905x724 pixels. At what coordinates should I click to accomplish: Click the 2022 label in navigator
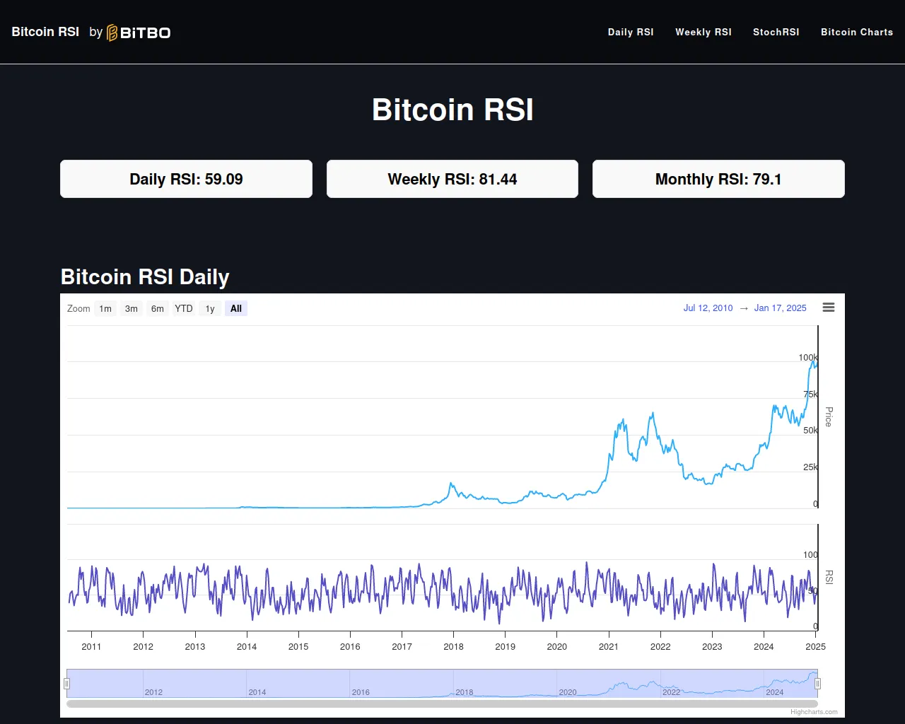coord(672,692)
